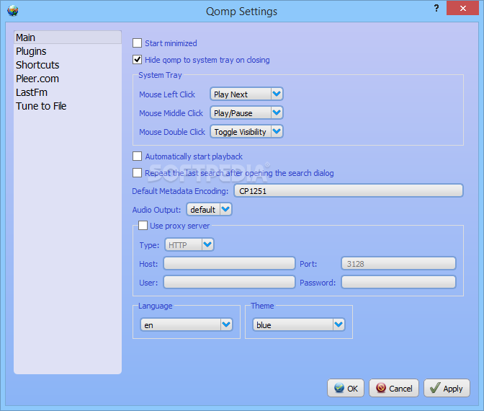Confirm settings with the OK button
Screen dimensions: 484x411
346,388
